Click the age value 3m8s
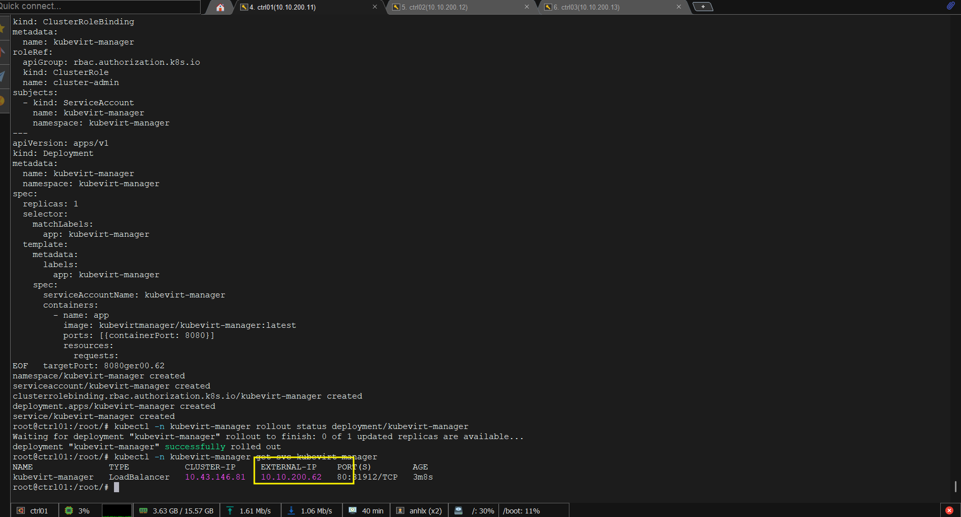This screenshot has height=517, width=961. 423,477
